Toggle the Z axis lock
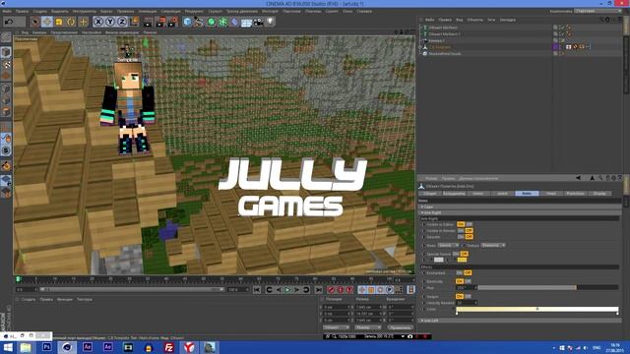Screen dimensions: 630x354 [122, 22]
